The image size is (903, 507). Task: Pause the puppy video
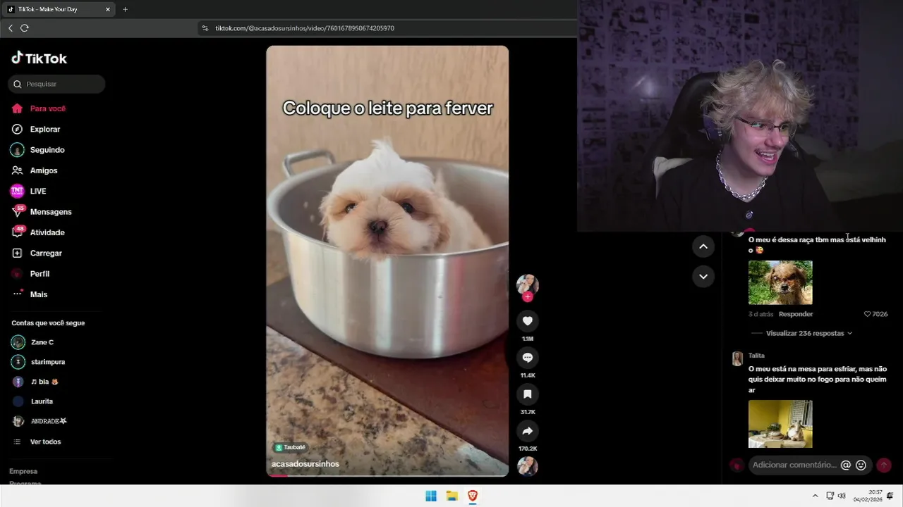(x=387, y=261)
